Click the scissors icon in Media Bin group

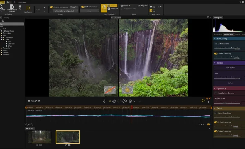click(20, 9)
